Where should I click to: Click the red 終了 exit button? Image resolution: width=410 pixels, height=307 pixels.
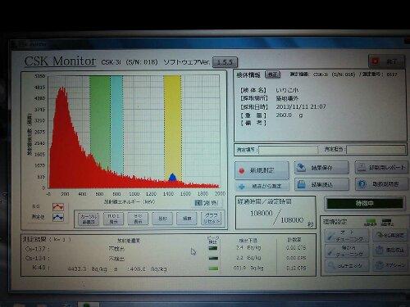pyautogui.click(x=386, y=61)
